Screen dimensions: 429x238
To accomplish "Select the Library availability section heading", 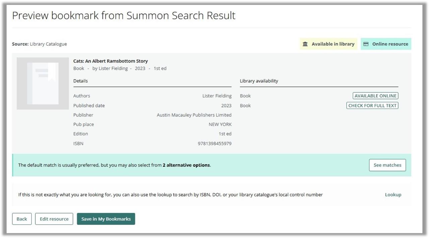I will click(258, 81).
